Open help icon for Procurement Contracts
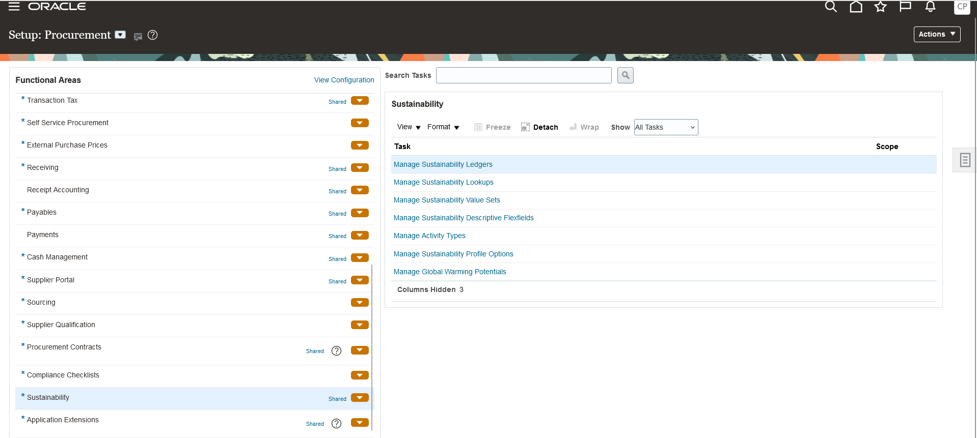The height and width of the screenshot is (438, 977). point(336,351)
